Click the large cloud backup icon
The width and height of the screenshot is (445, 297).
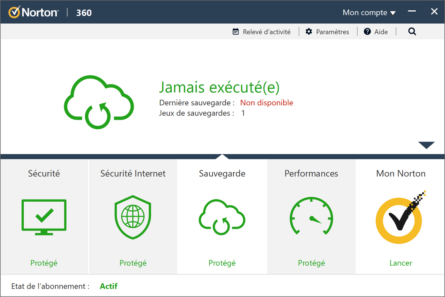(x=99, y=102)
